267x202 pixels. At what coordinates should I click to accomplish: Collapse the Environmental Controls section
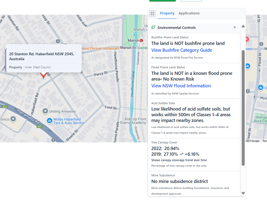235,27
